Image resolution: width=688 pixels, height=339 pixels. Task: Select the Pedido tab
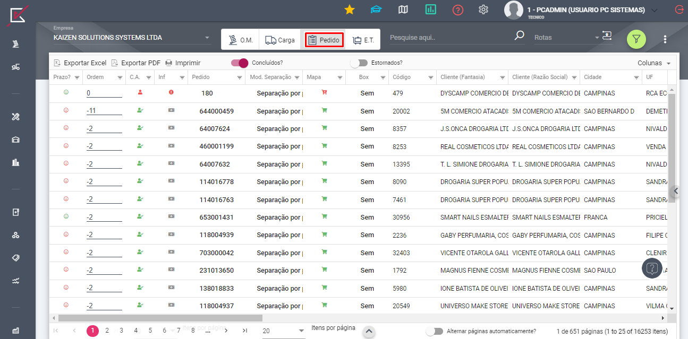coord(324,40)
